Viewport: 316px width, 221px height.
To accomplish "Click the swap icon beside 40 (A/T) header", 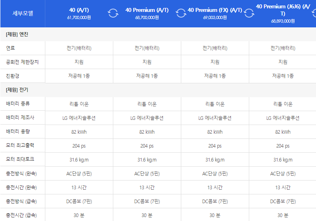I will [113, 13].
